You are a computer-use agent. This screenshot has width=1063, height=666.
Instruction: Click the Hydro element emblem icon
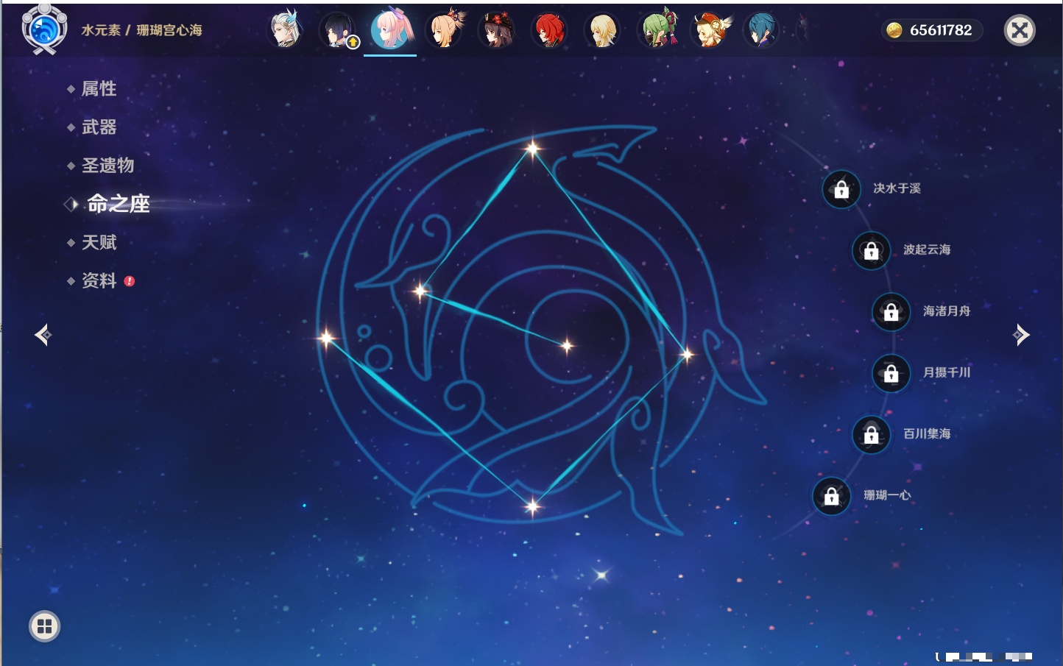pos(44,29)
